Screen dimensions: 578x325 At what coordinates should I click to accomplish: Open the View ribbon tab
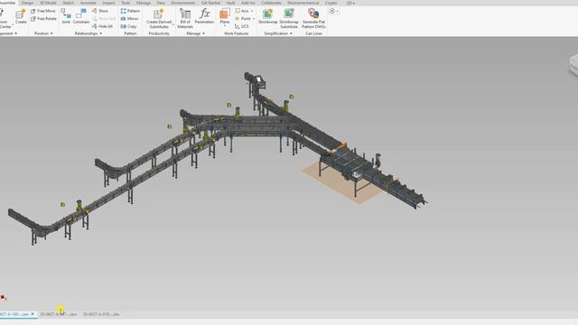161,3
